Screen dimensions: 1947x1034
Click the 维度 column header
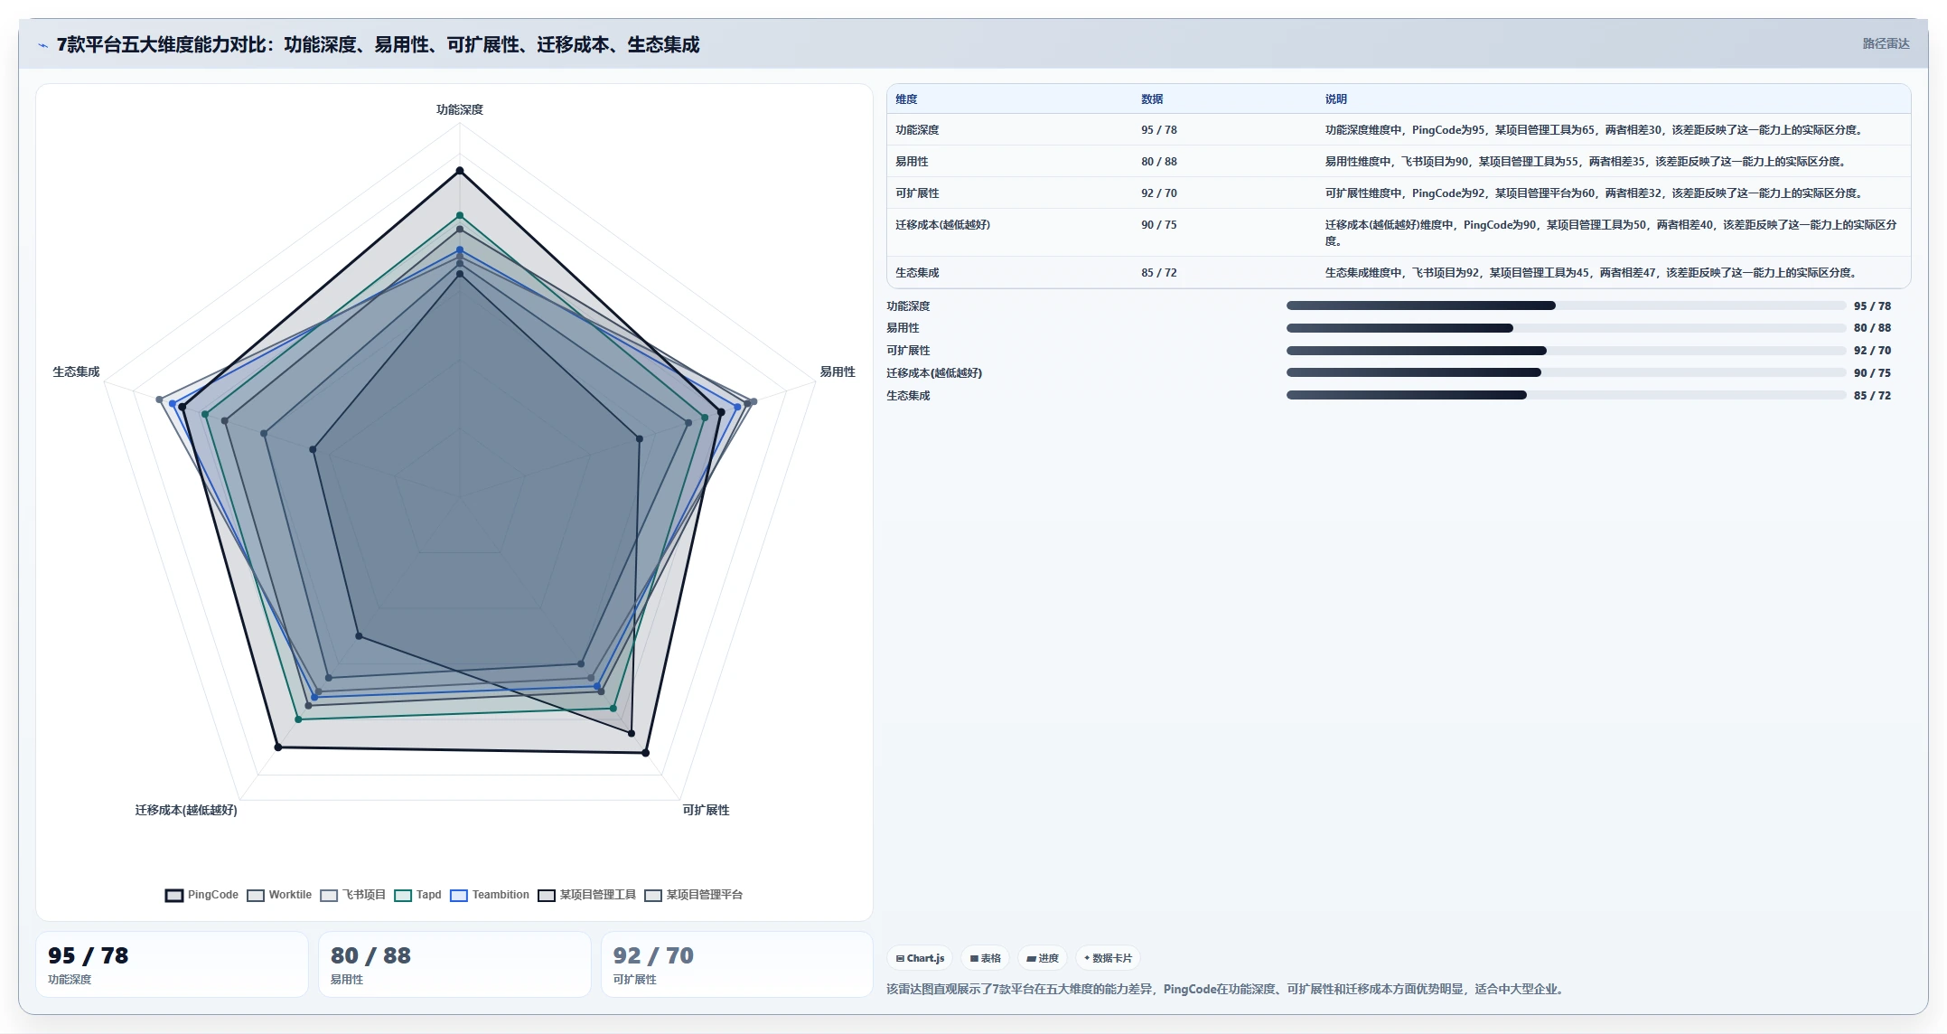pos(906,99)
